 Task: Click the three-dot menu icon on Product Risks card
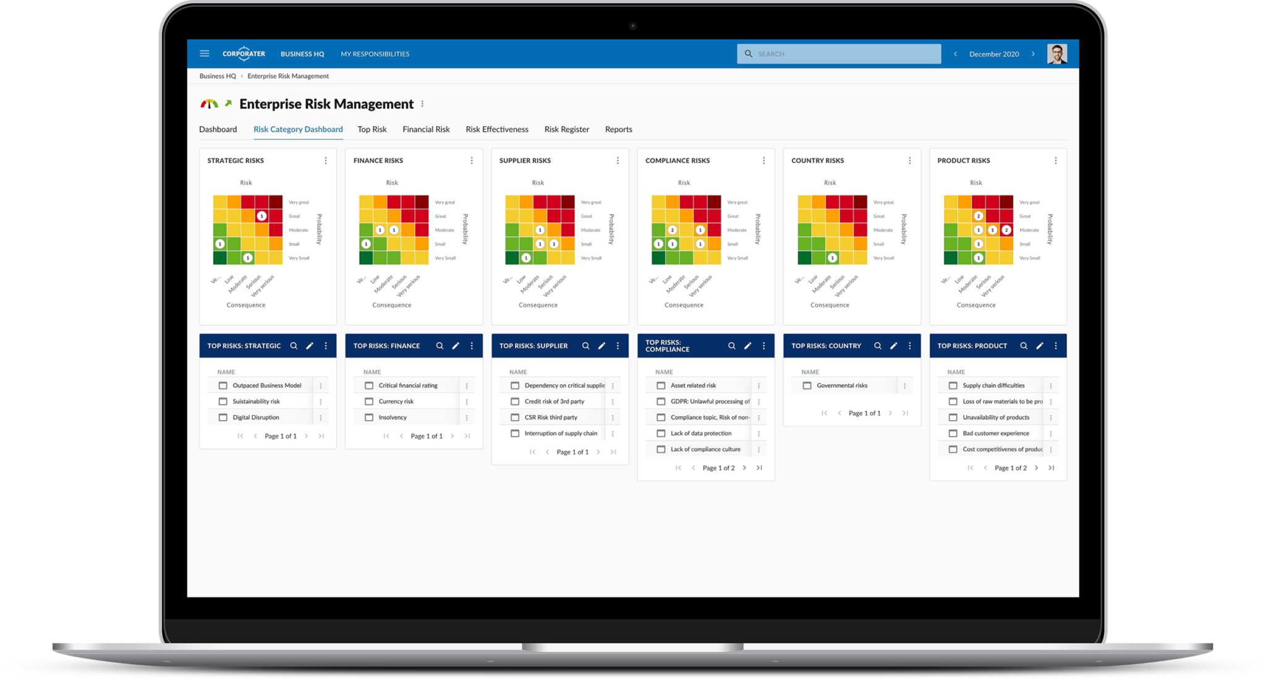tap(1055, 160)
